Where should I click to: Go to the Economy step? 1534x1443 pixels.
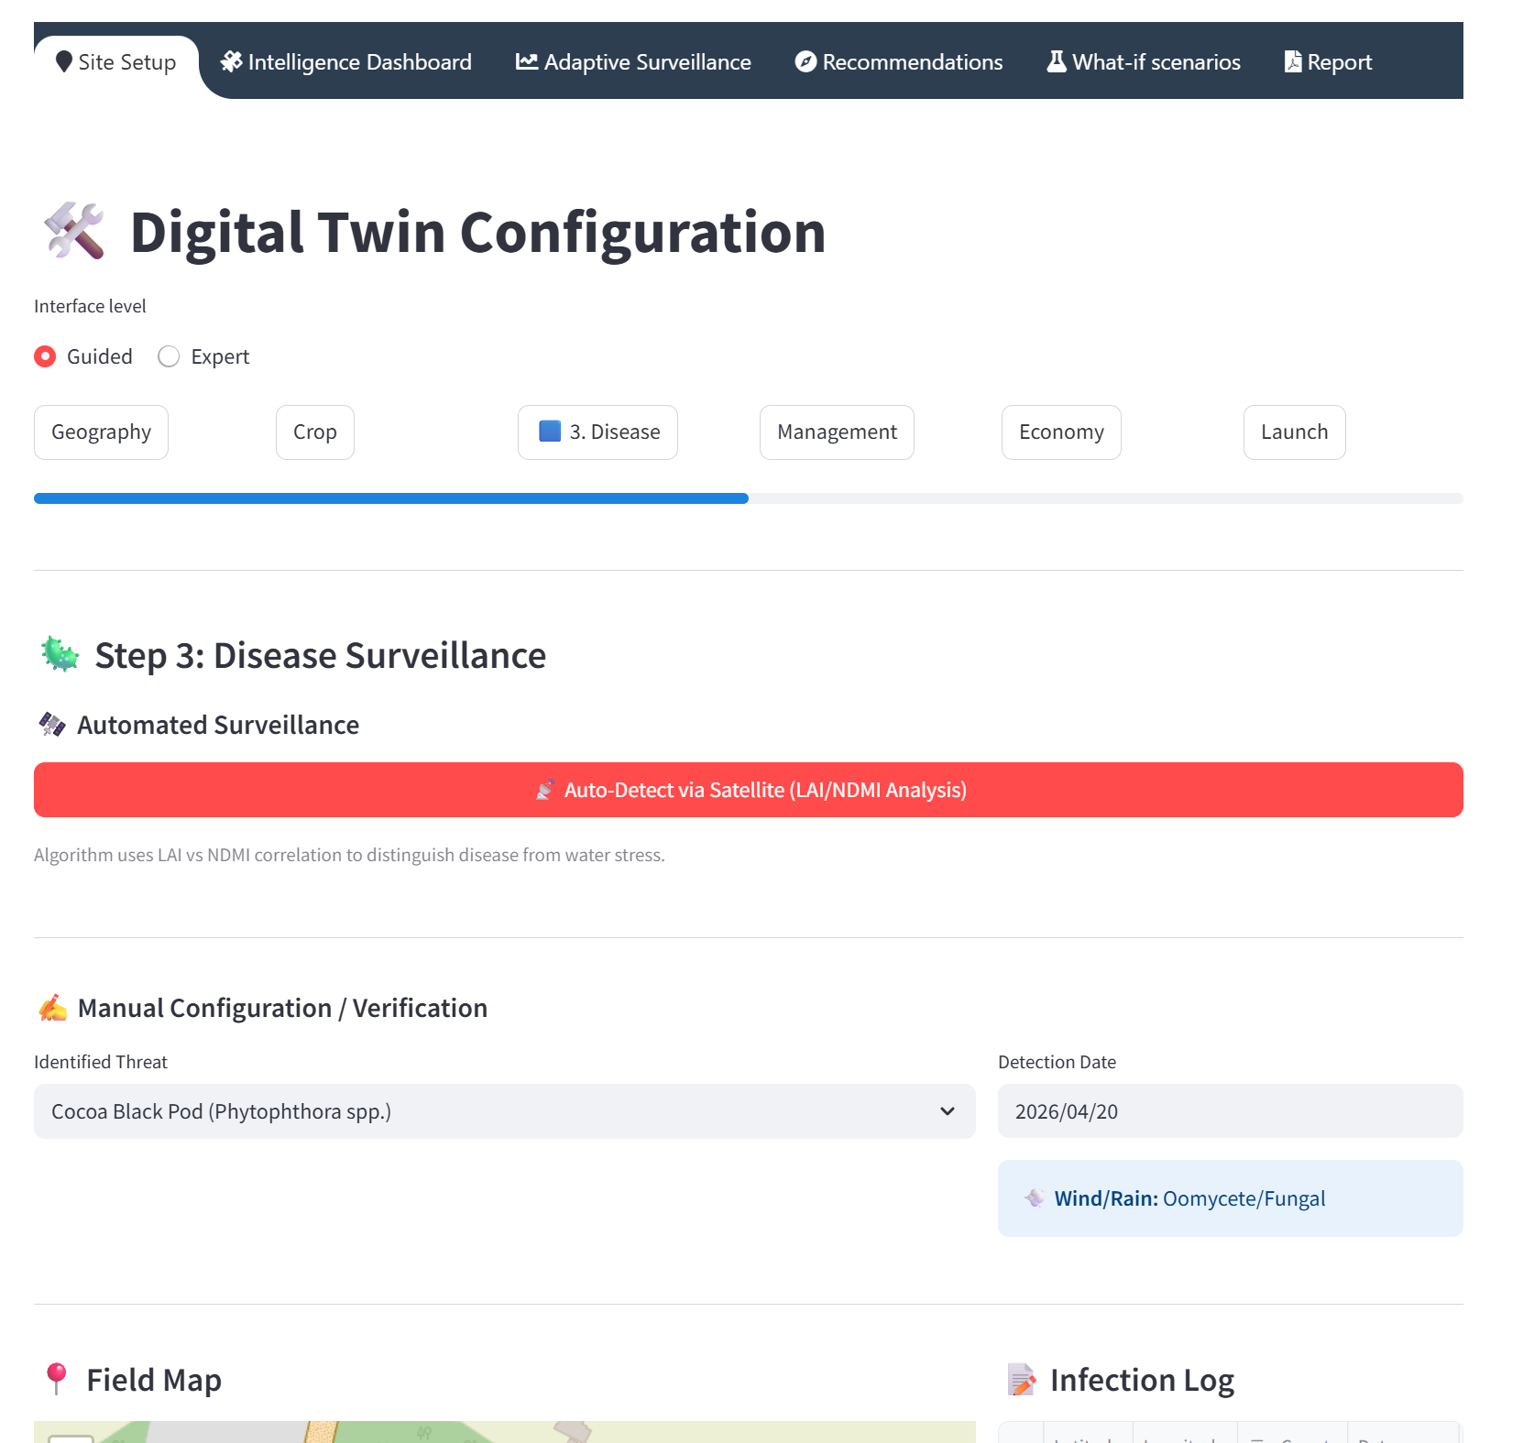point(1061,432)
